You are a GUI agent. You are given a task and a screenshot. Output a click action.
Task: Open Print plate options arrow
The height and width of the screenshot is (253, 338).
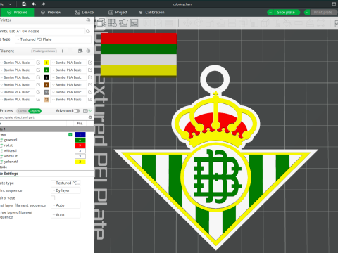307,13
